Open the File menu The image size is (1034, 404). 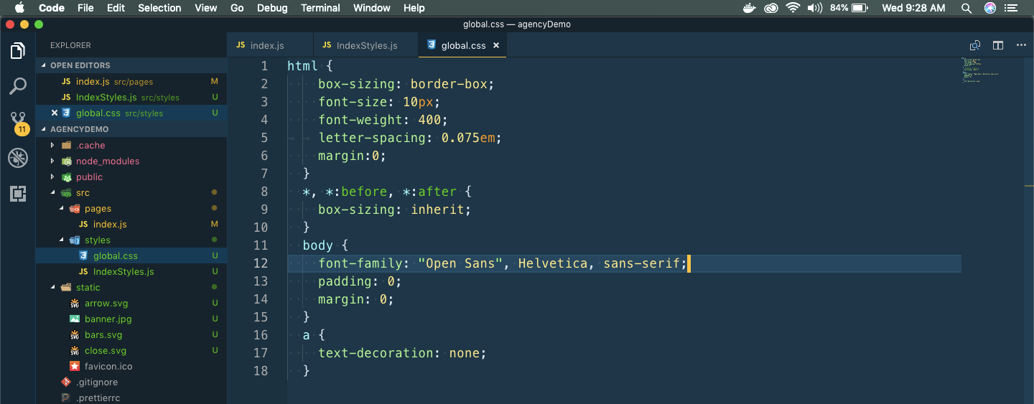(x=85, y=8)
